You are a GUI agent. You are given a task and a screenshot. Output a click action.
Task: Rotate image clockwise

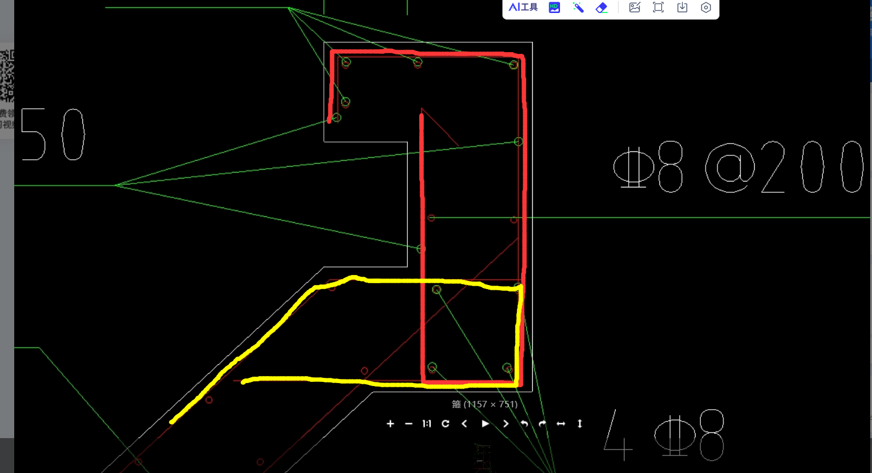click(542, 423)
